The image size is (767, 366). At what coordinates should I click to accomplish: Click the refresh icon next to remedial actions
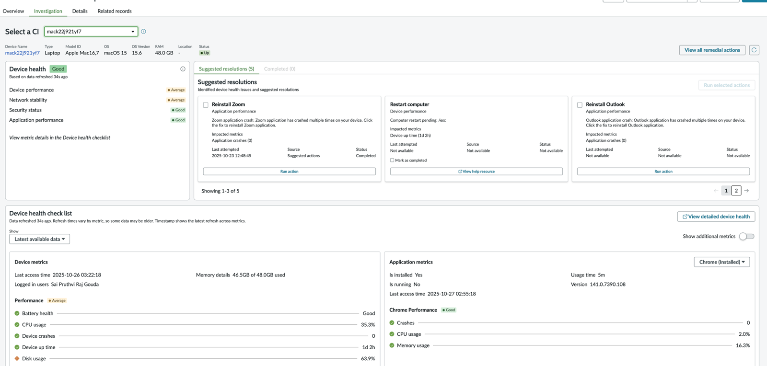tap(754, 50)
